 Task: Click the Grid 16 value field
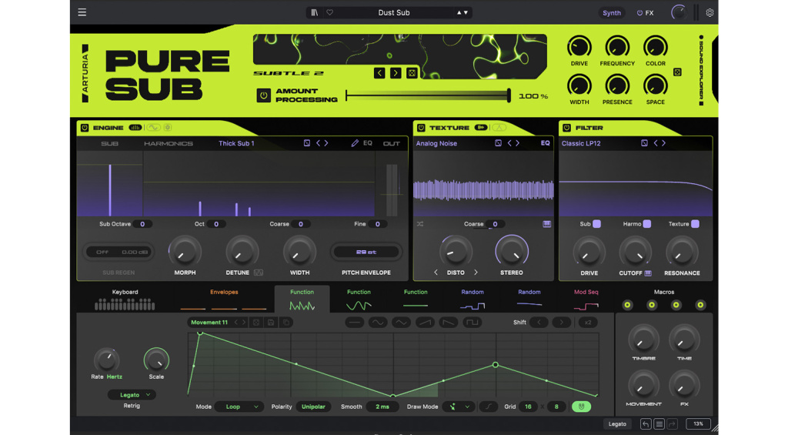(x=528, y=407)
